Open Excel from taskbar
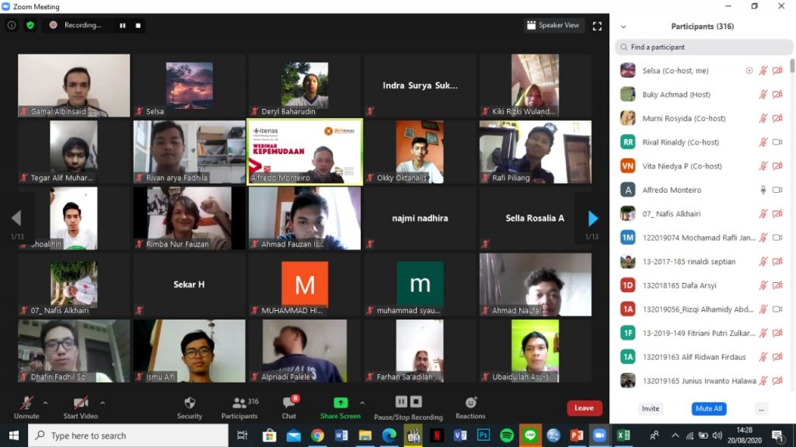This screenshot has width=796, height=447. click(623, 435)
